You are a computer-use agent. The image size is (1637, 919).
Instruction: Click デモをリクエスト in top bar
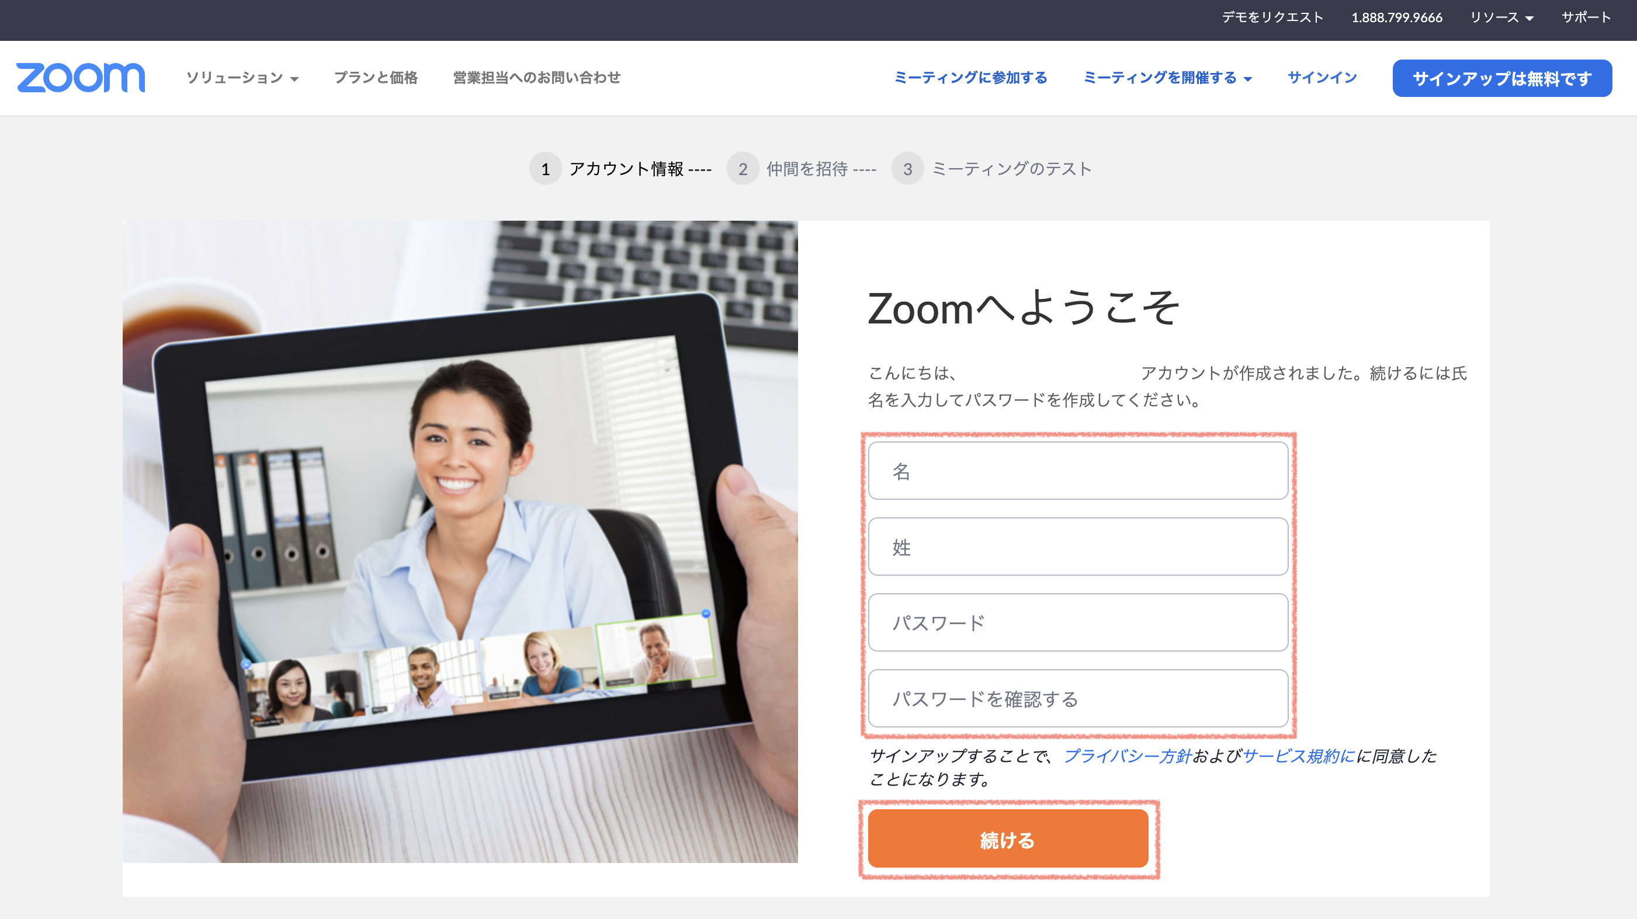(x=1272, y=18)
